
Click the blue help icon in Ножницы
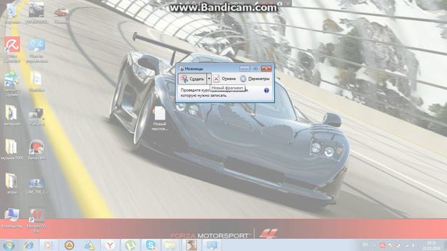click(266, 91)
